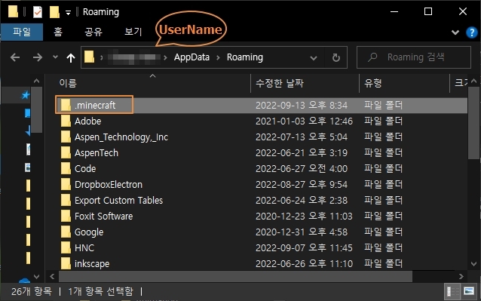Select the inkscape folder

(92, 264)
